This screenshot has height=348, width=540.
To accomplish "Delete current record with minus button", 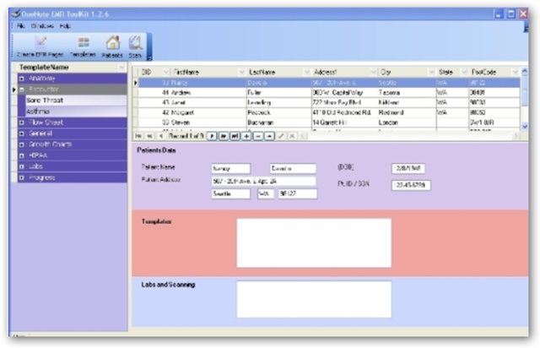I will 257,135.
